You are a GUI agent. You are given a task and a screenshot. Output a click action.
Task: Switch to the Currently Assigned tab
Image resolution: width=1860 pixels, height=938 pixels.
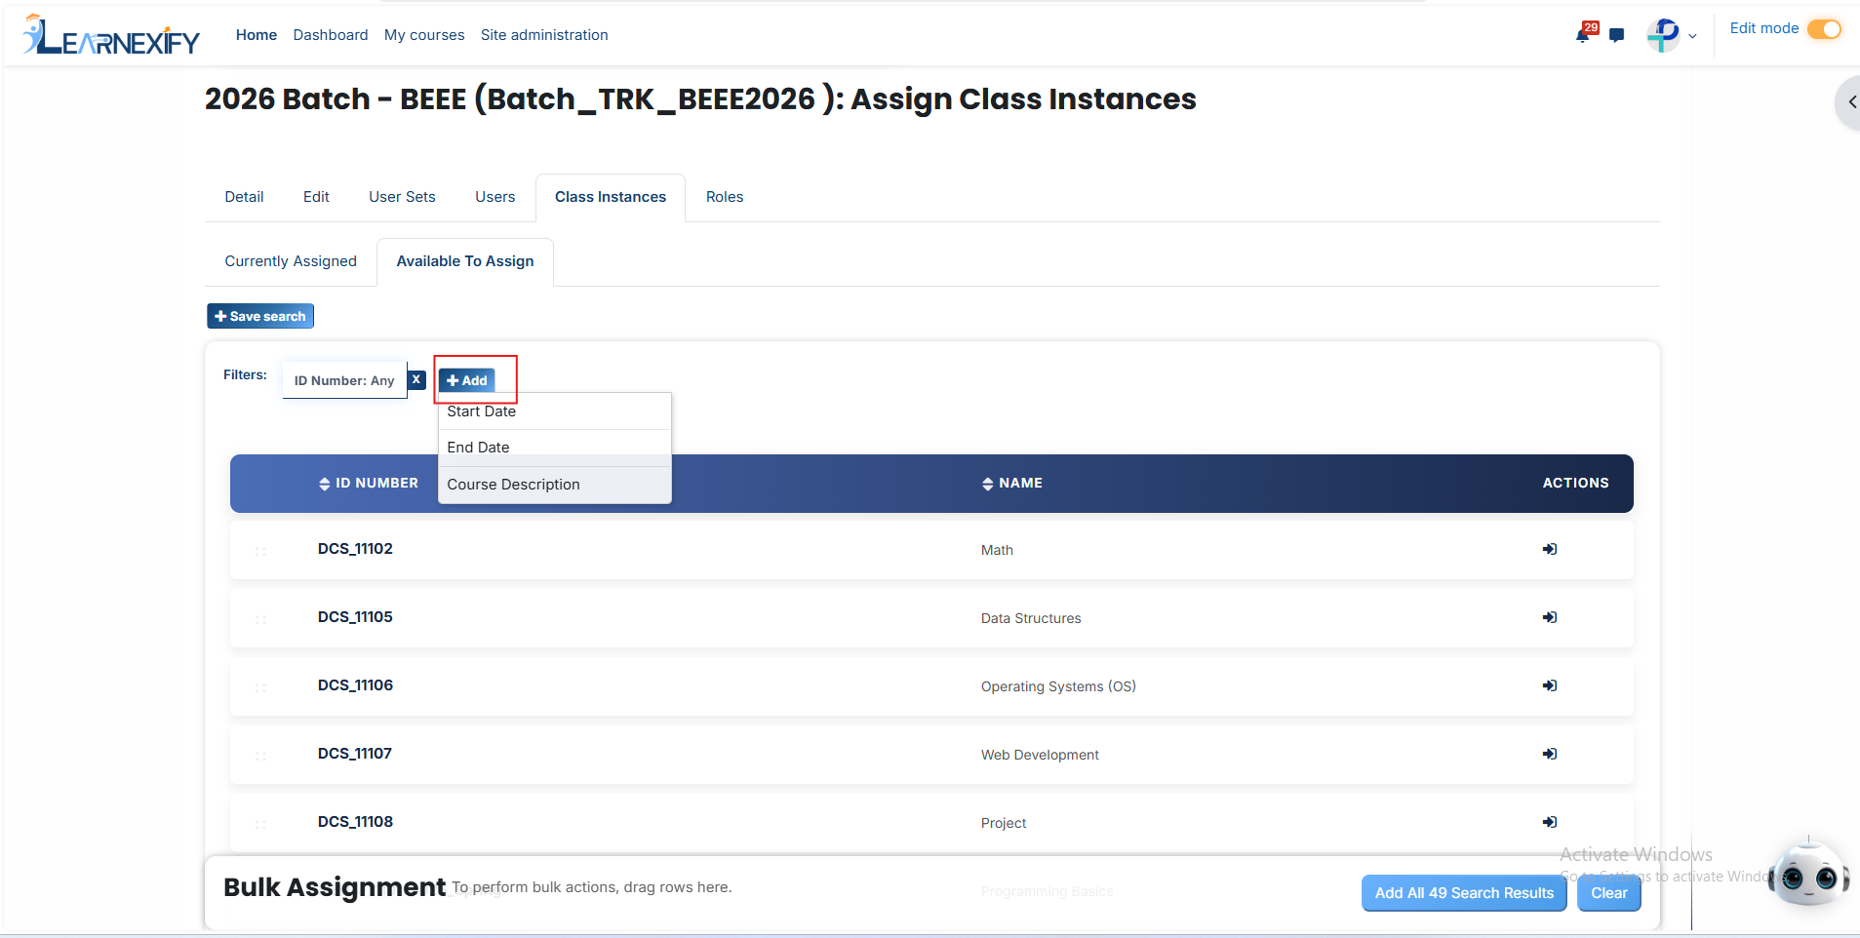tap(291, 261)
